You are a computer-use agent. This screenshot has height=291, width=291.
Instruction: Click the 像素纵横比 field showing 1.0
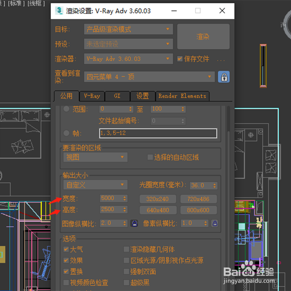(192, 223)
